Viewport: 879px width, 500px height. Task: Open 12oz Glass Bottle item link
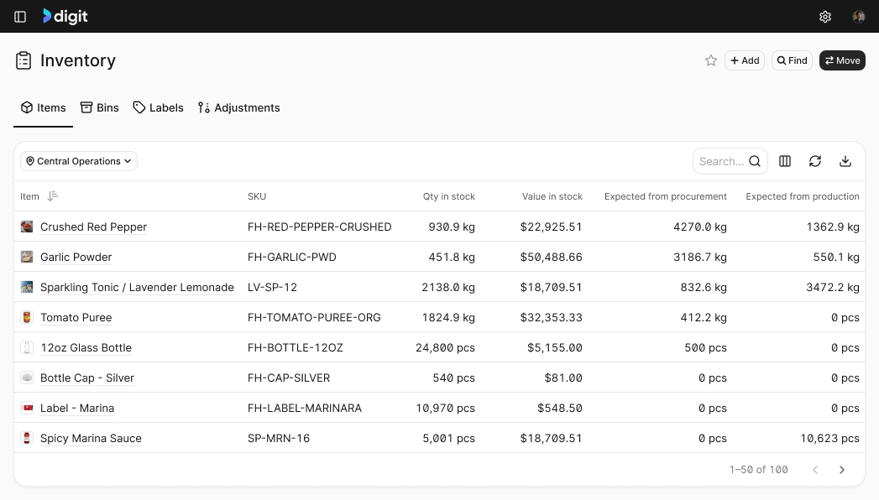[x=86, y=347]
